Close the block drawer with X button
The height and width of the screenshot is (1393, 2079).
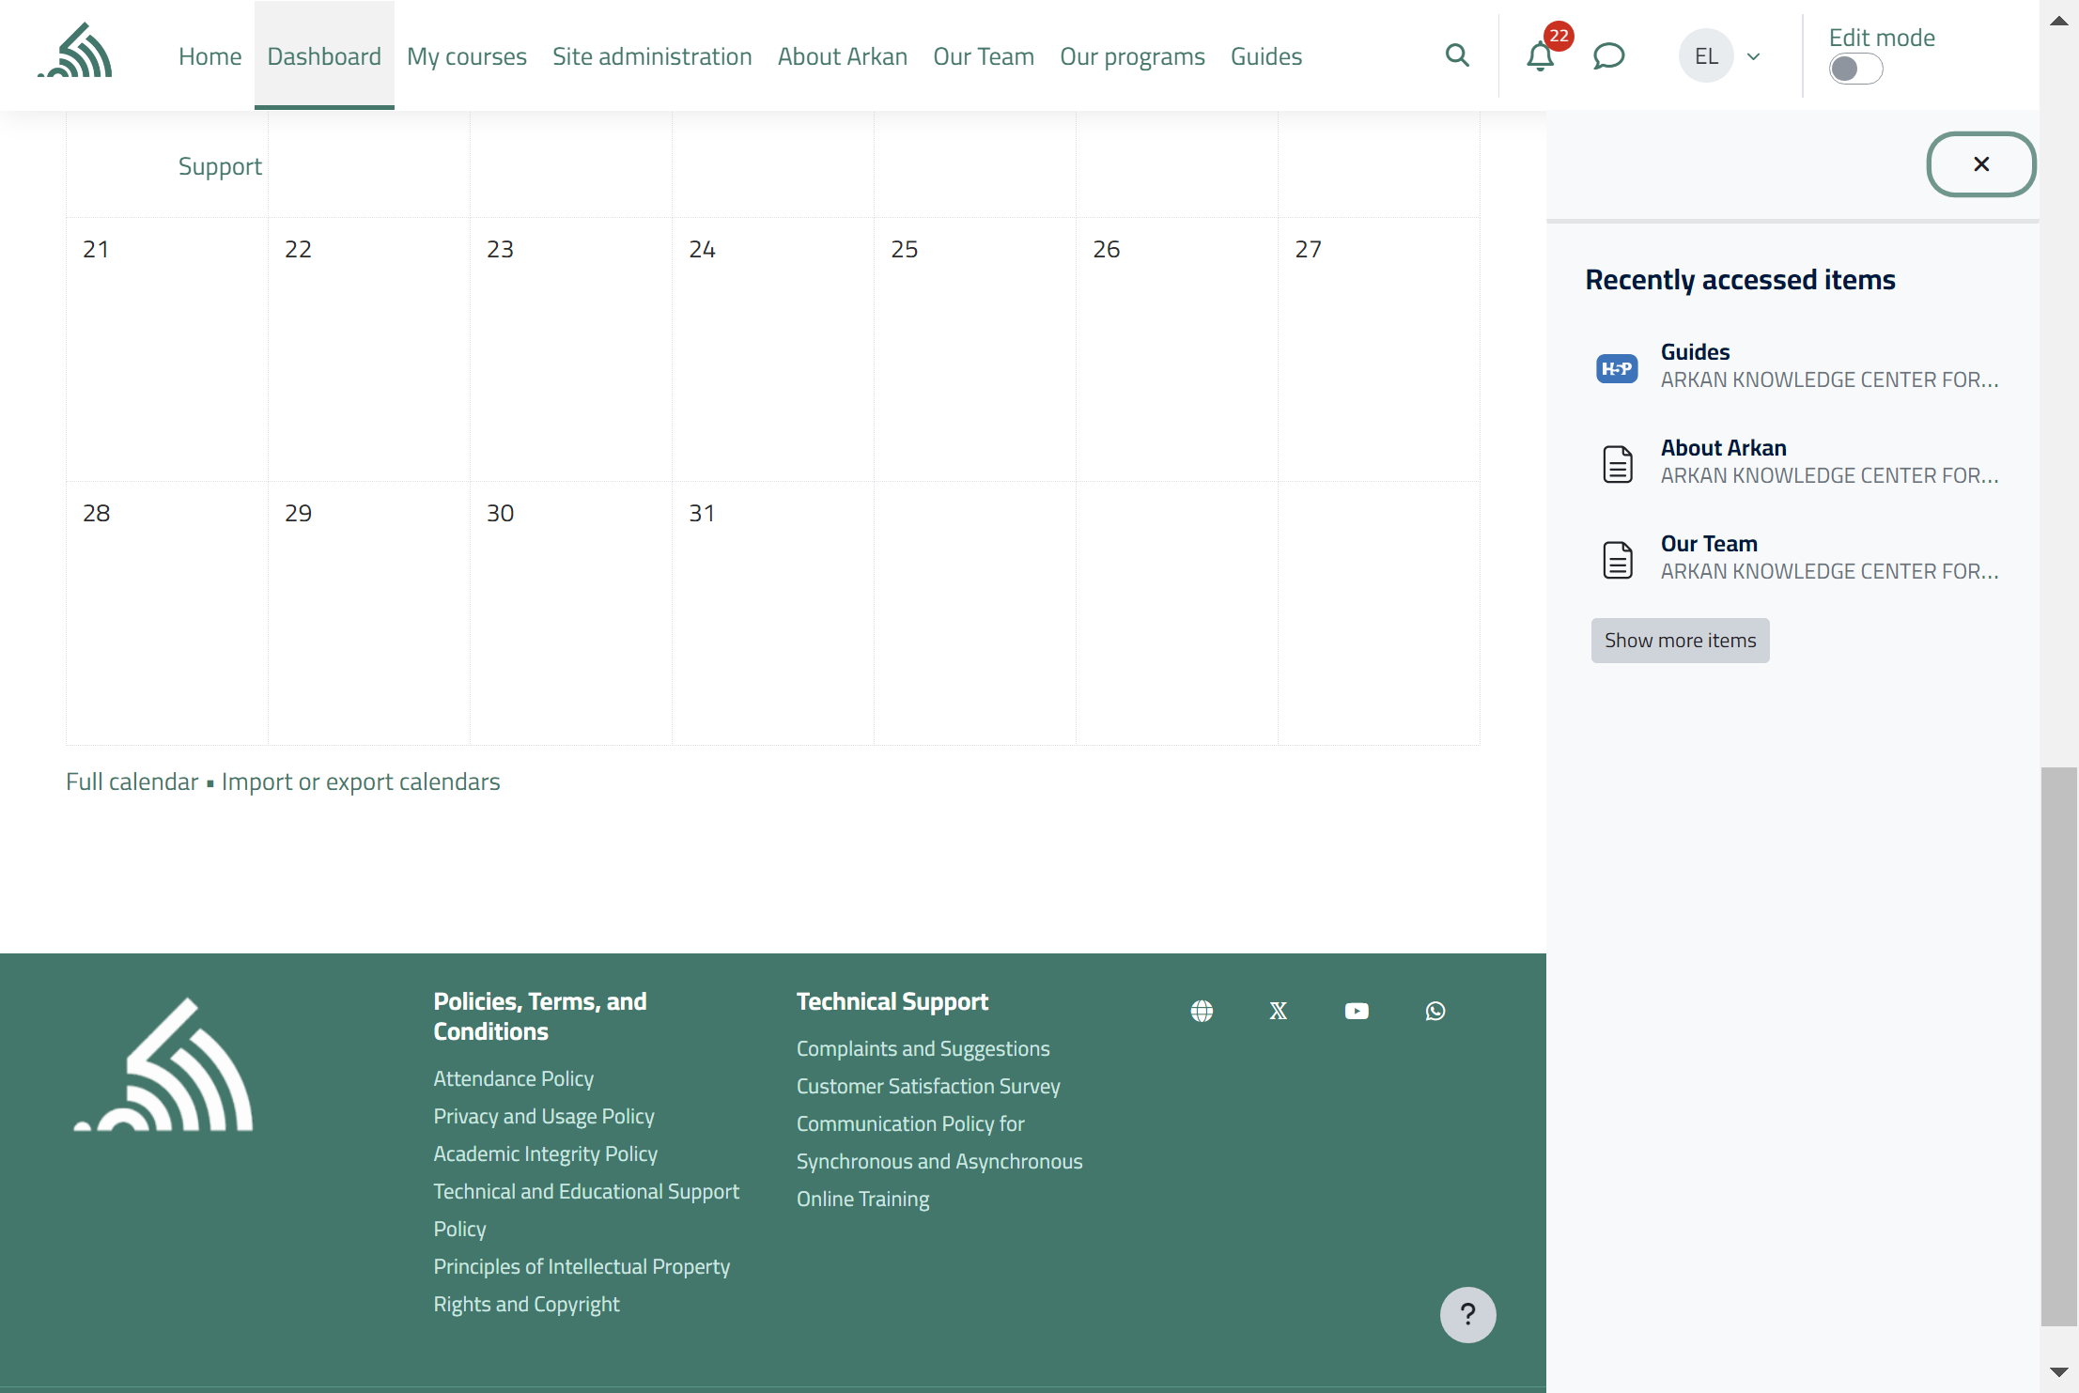(x=1981, y=164)
